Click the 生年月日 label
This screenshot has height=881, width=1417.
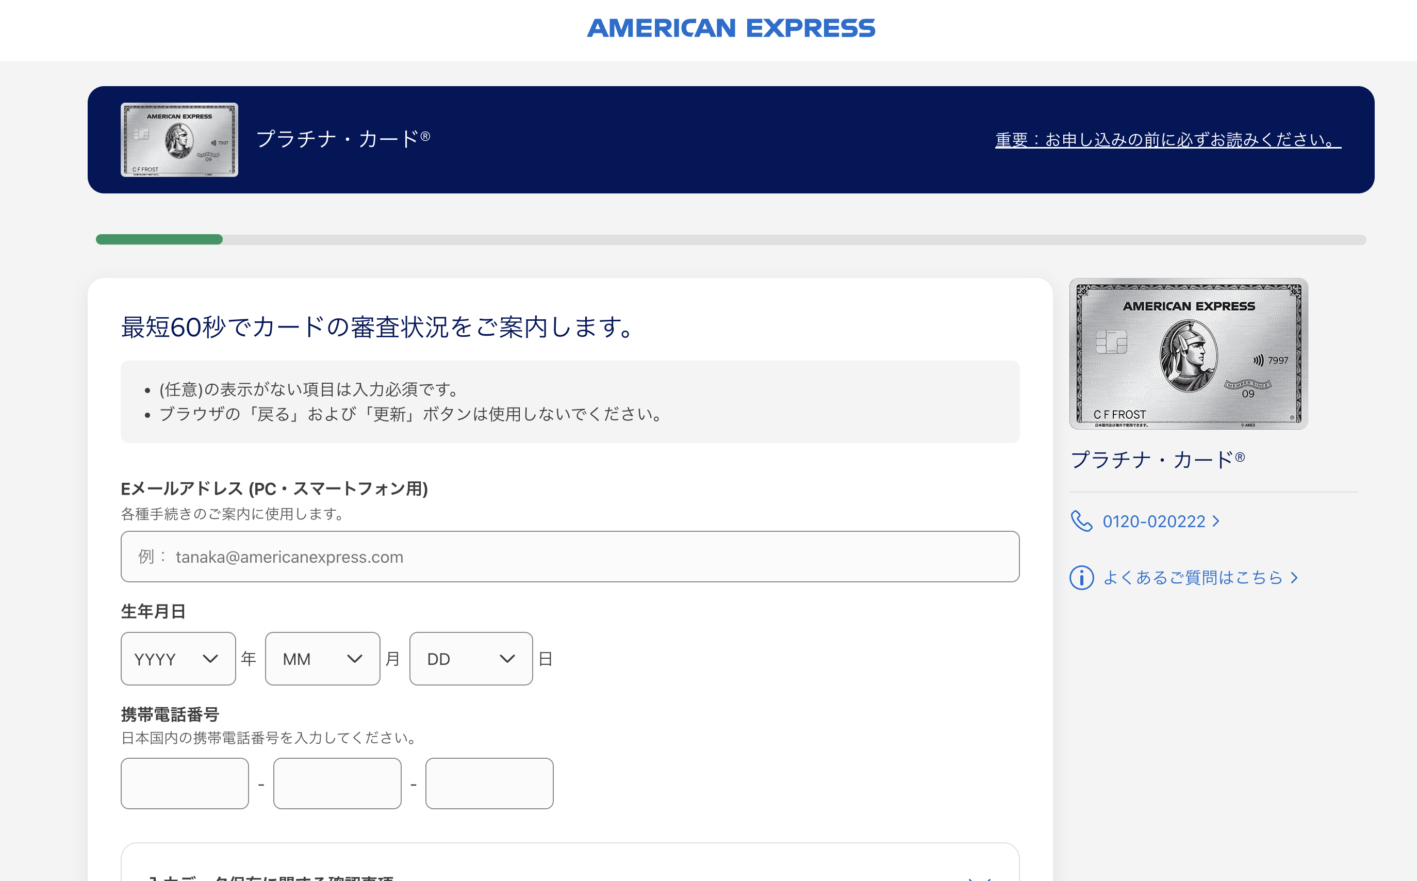point(153,611)
